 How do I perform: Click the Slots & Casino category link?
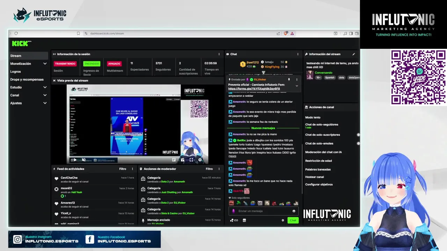coord(169,213)
